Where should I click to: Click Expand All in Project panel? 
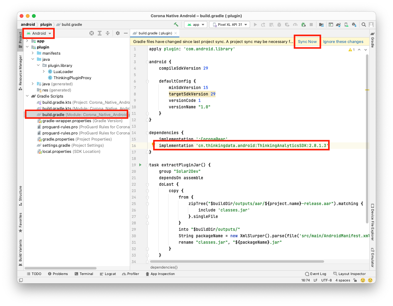[x=100, y=33]
